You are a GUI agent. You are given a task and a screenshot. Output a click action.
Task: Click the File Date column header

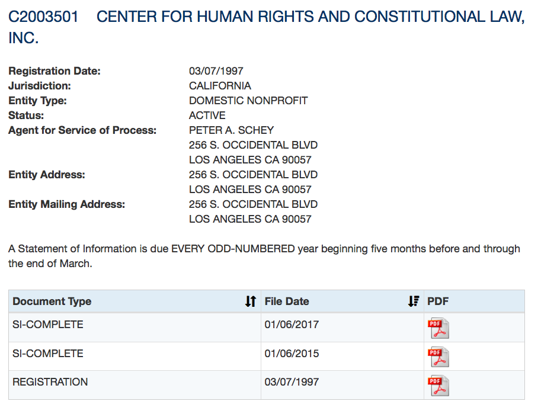287,301
